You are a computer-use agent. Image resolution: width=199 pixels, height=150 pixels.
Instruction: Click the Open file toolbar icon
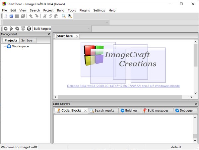pyautogui.click(x=11, y=16)
